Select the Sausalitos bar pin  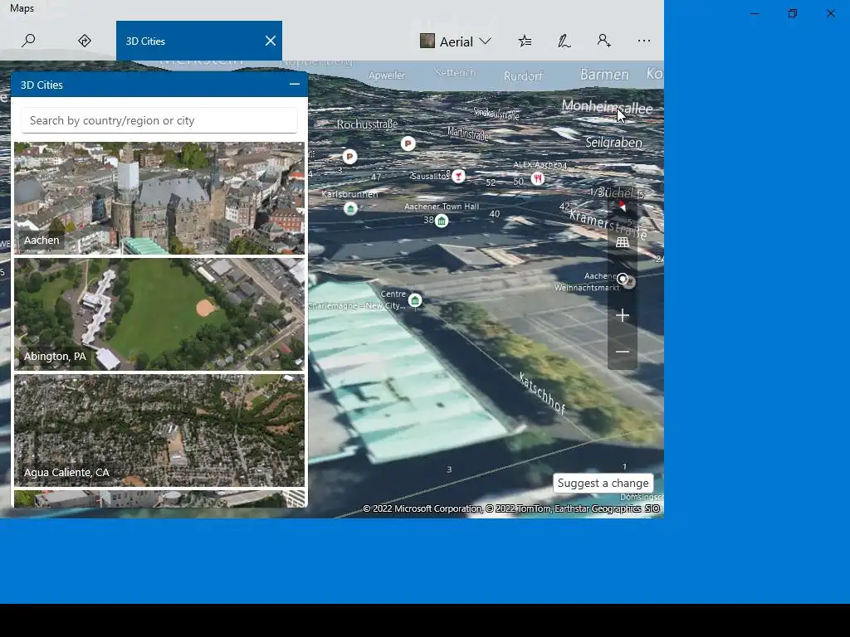[x=458, y=176]
